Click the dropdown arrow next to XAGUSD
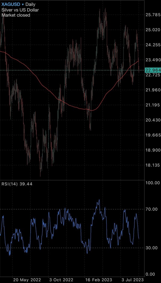This screenshot has width=161, height=283. pos(23,5)
